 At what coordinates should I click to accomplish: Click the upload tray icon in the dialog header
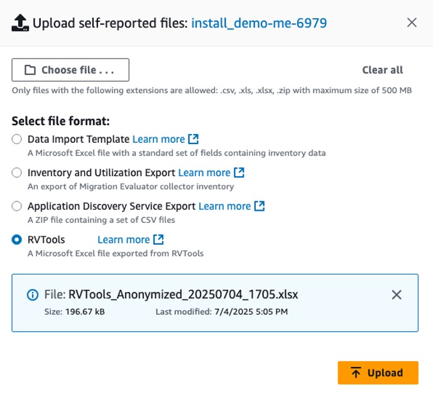click(20, 23)
